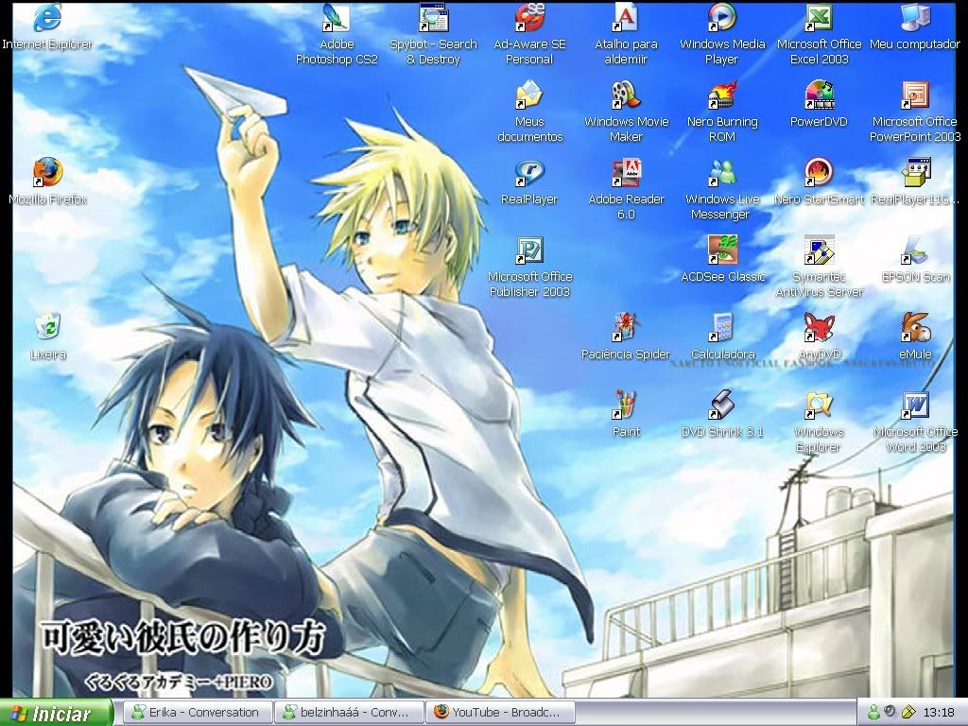Click the Calculadora icon
Image resolution: width=968 pixels, height=726 pixels.
(722, 327)
